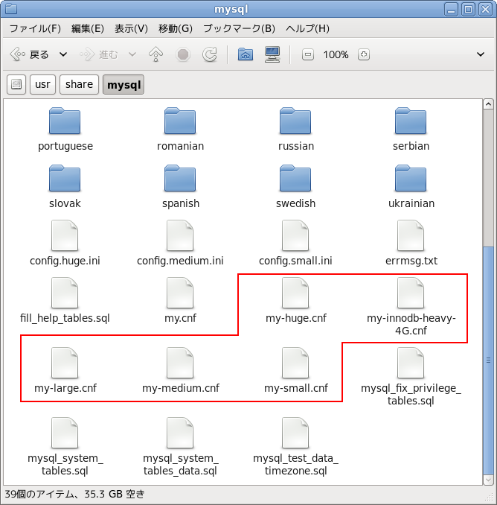The image size is (497, 505).
Task: Select the config.huge.ini file
Action: coord(65,244)
